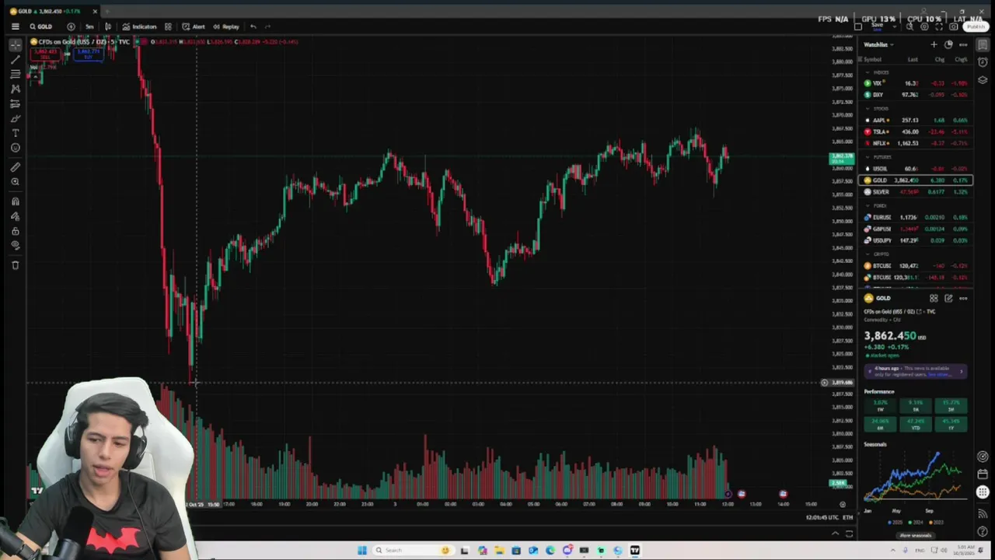
Task: Toggle hide all drawings eye
Action: point(15,246)
